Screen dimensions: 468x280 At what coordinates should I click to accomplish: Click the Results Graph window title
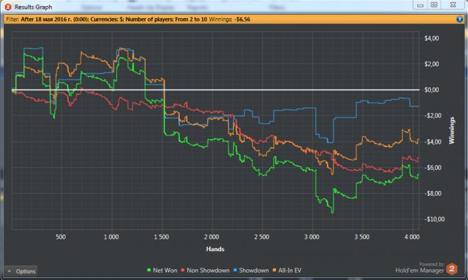(33, 7)
